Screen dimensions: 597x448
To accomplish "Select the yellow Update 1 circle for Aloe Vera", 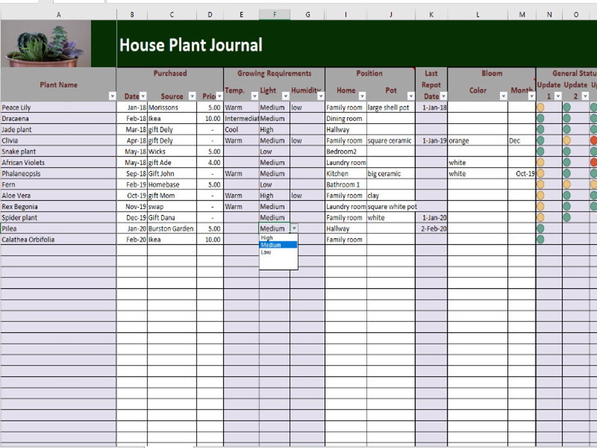I will click(x=540, y=195).
